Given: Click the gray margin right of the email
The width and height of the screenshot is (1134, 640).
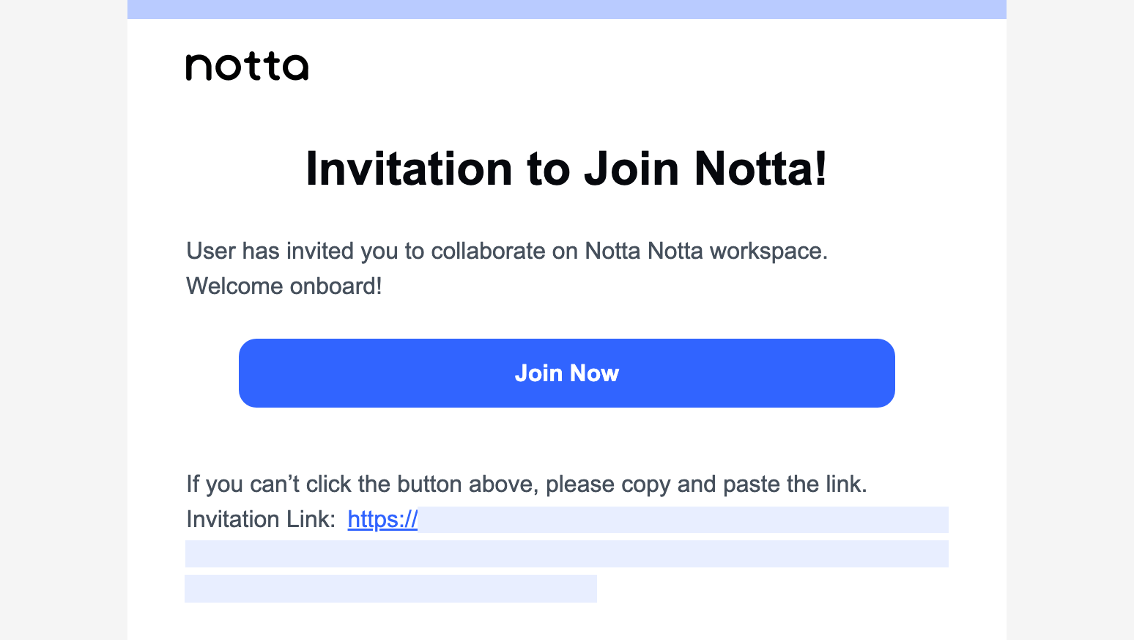Looking at the screenshot, I should point(1070,320).
